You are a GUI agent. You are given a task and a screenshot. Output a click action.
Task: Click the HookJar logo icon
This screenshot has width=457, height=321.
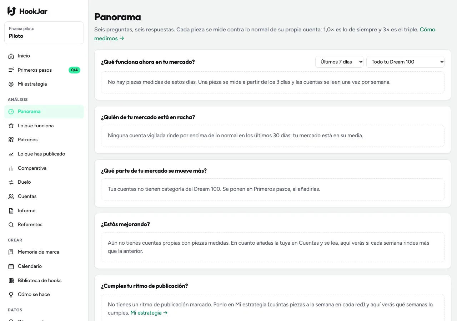click(x=12, y=11)
